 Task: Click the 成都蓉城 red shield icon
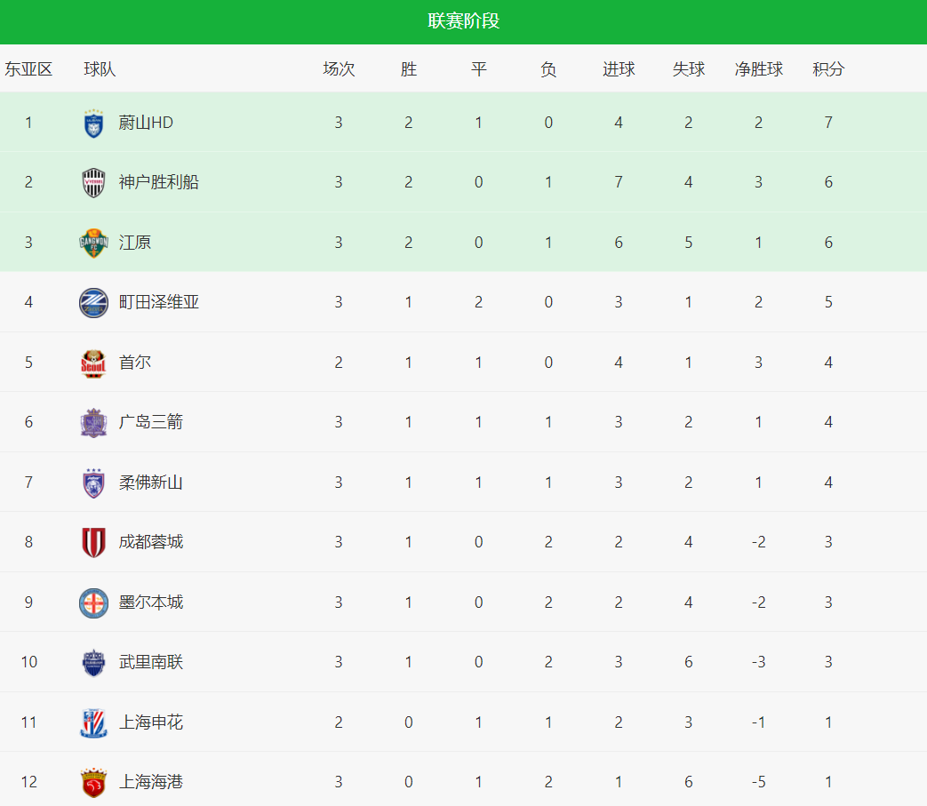tap(93, 542)
